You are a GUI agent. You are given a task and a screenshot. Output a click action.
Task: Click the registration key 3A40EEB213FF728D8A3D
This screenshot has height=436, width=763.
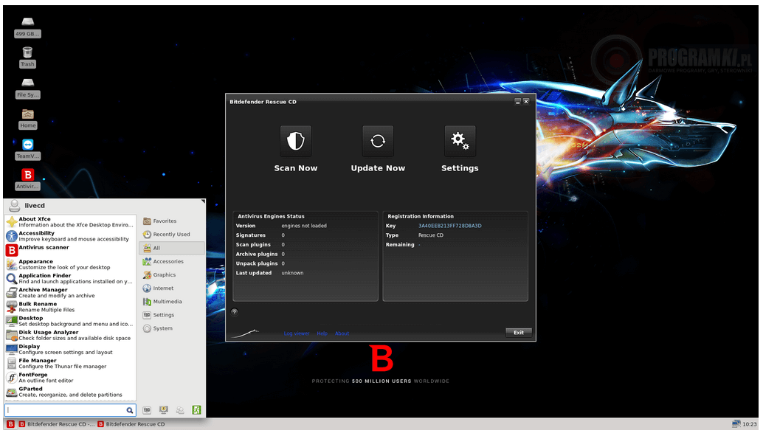point(450,226)
